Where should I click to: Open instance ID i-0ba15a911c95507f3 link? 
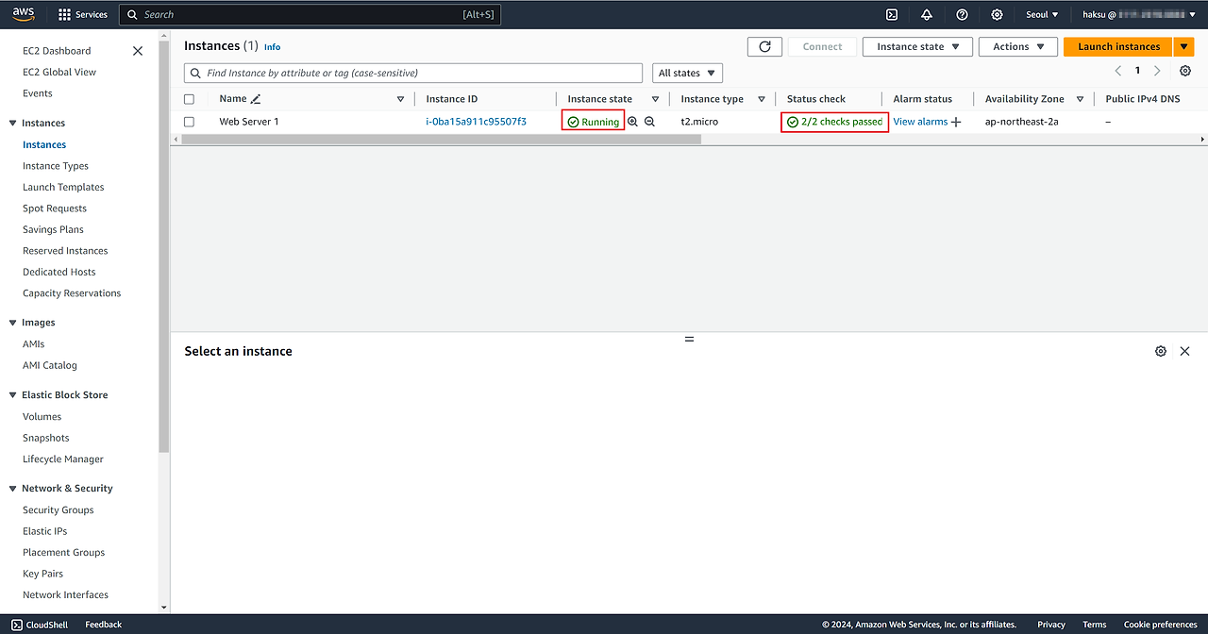476,122
